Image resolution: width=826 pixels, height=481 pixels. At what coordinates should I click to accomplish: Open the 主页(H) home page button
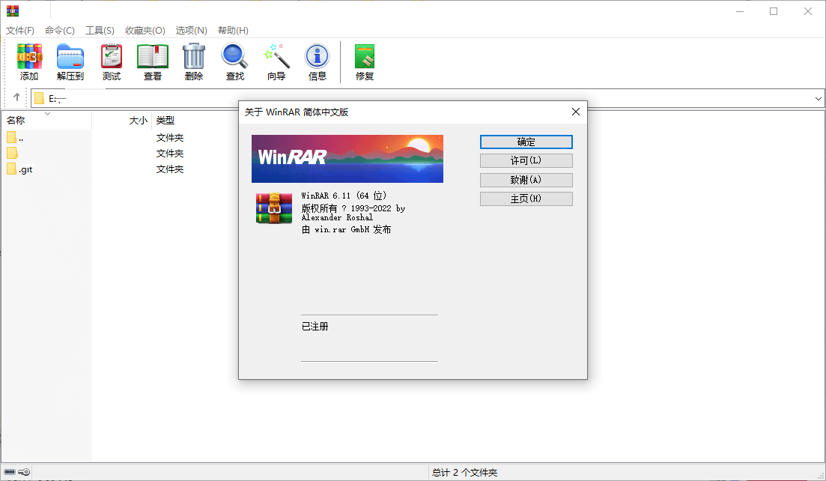pyautogui.click(x=526, y=199)
